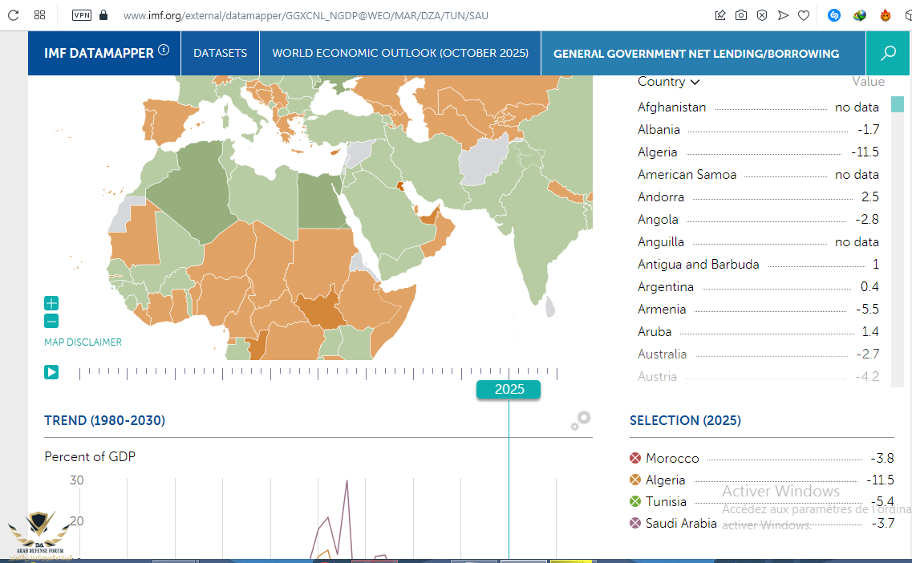This screenshot has width=912, height=563.
Task: Open the datamapper search magnifier
Action: [x=888, y=54]
